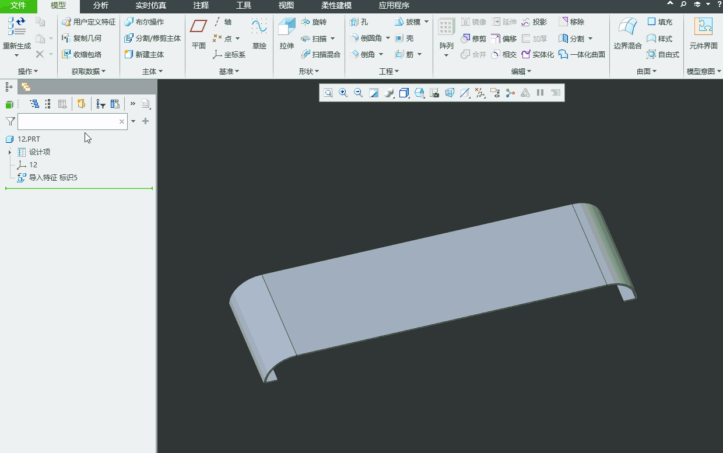This screenshot has width=723, height=453.
Task: Click the Offset (偏移) tool
Action: [x=504, y=38]
